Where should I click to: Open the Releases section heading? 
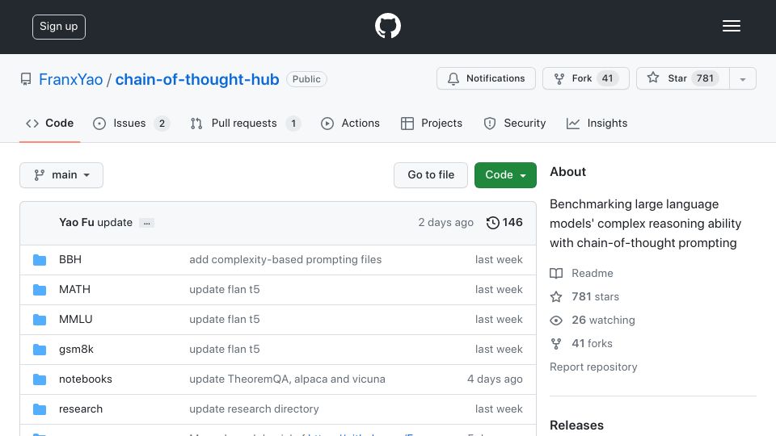[x=576, y=426]
